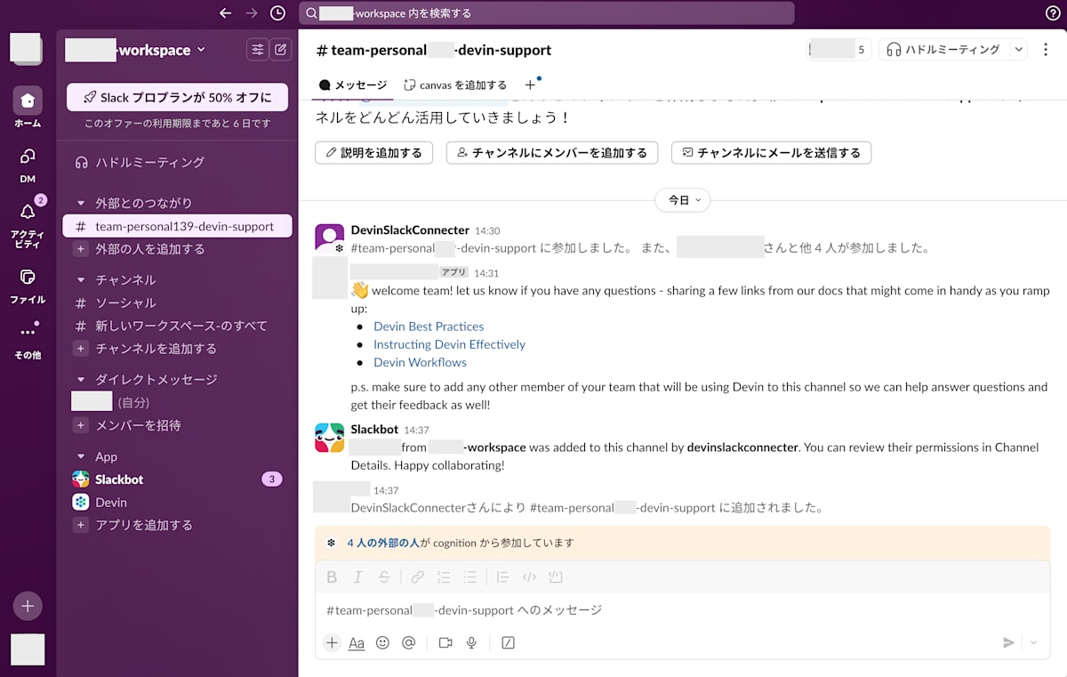Click 外部の人を追加する in sidebar
The height and width of the screenshot is (677, 1067).
pyautogui.click(x=177, y=249)
